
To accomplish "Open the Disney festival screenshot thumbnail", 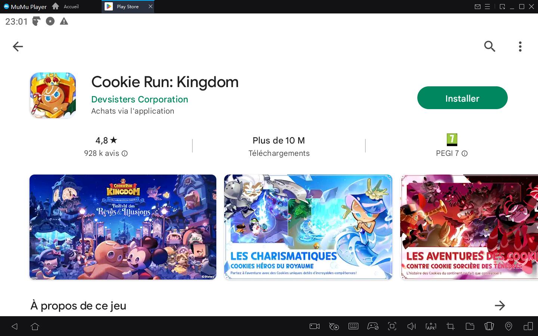I will [123, 227].
